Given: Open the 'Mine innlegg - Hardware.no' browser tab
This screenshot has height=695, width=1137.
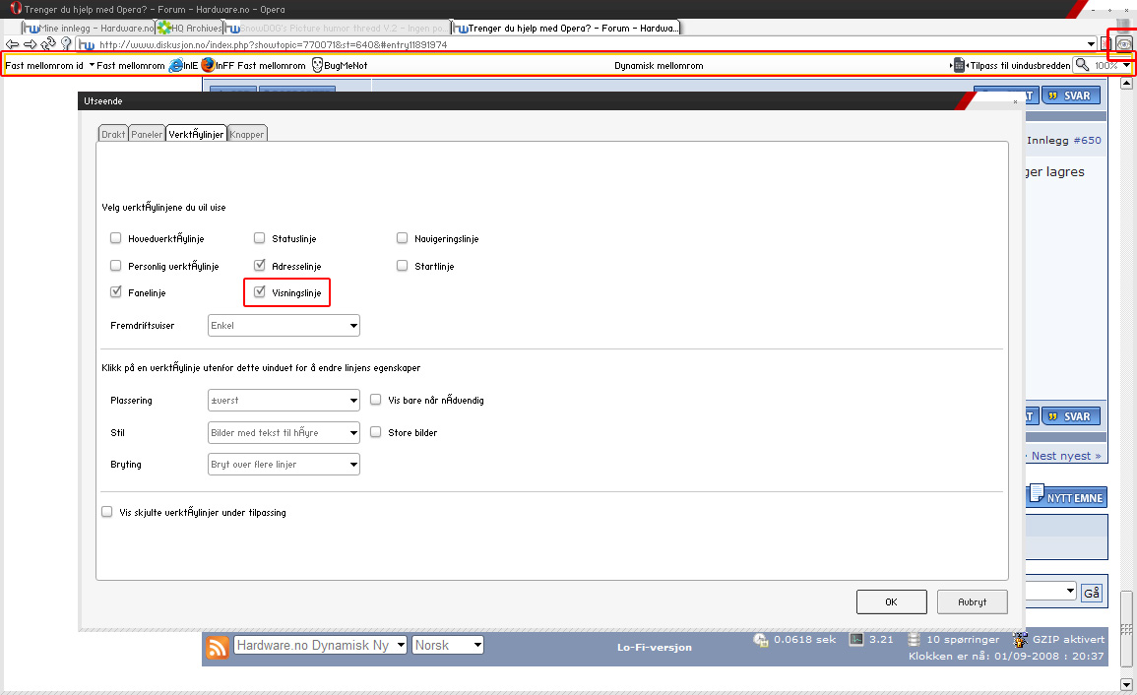Looking at the screenshot, I should click(x=89, y=28).
